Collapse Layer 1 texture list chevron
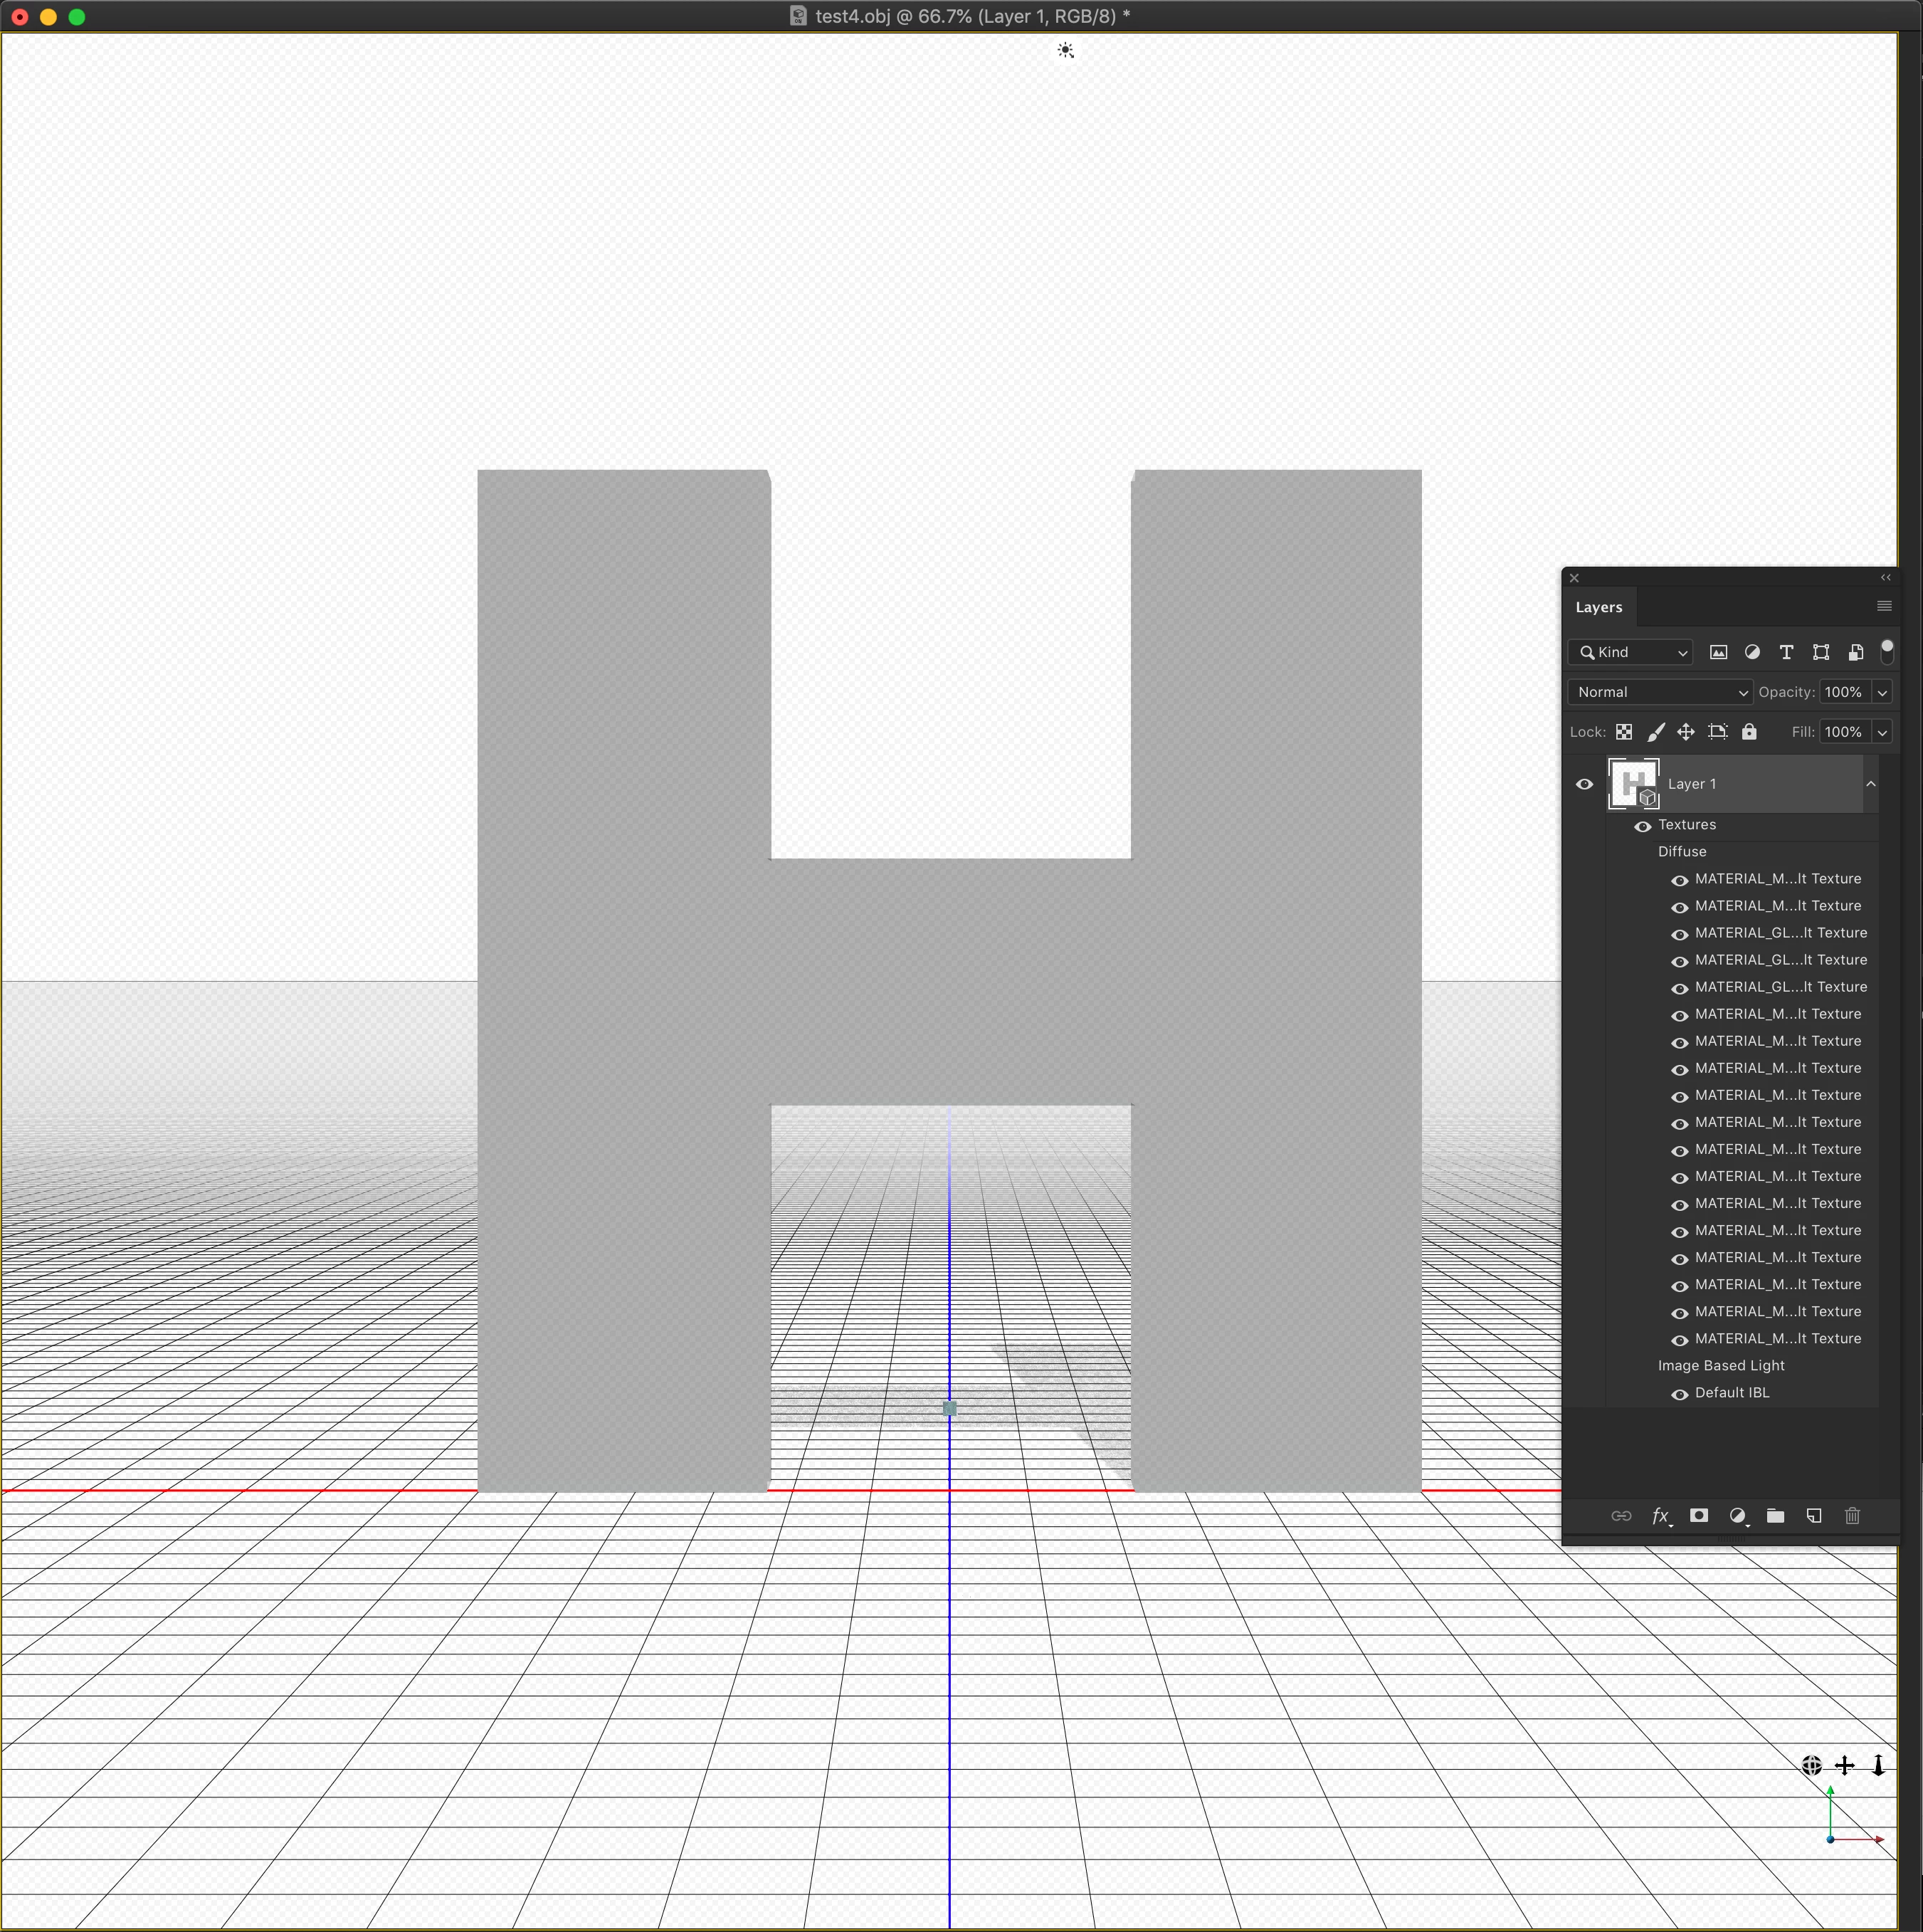This screenshot has height=1932, width=1923. click(1871, 784)
